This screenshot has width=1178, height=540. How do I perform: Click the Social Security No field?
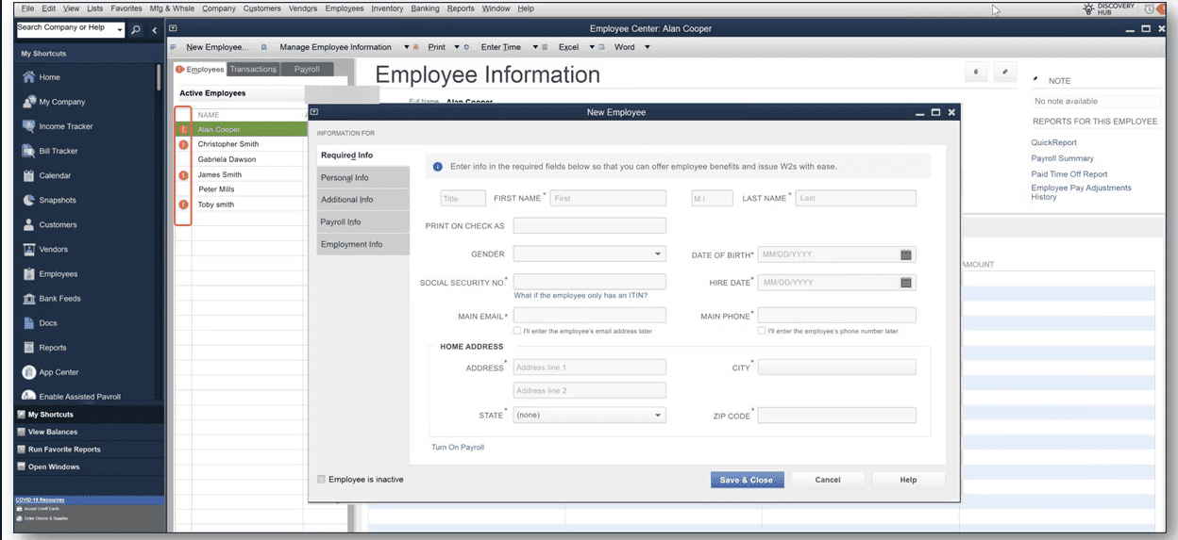tap(590, 282)
